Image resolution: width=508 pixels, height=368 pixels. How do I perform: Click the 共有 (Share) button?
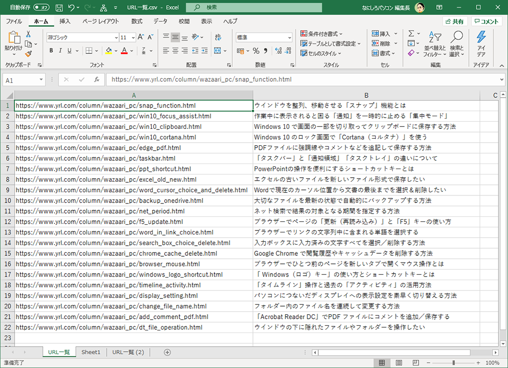455,21
